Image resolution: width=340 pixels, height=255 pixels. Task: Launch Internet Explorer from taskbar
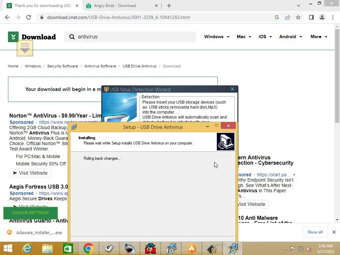tap(27, 248)
